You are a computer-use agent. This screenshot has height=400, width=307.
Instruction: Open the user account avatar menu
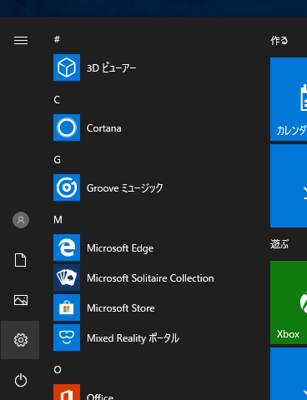[21, 220]
